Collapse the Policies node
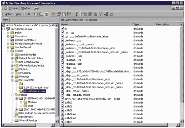Viewport: 185px width, 128px height. (x=12, y=95)
